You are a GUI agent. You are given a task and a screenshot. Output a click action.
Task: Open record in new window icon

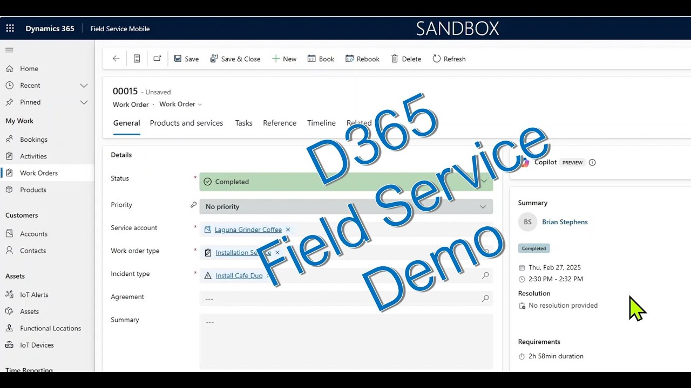[x=157, y=59]
